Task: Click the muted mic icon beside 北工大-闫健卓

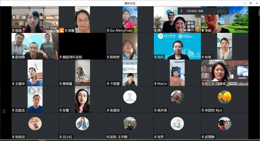Action: (203, 84)
